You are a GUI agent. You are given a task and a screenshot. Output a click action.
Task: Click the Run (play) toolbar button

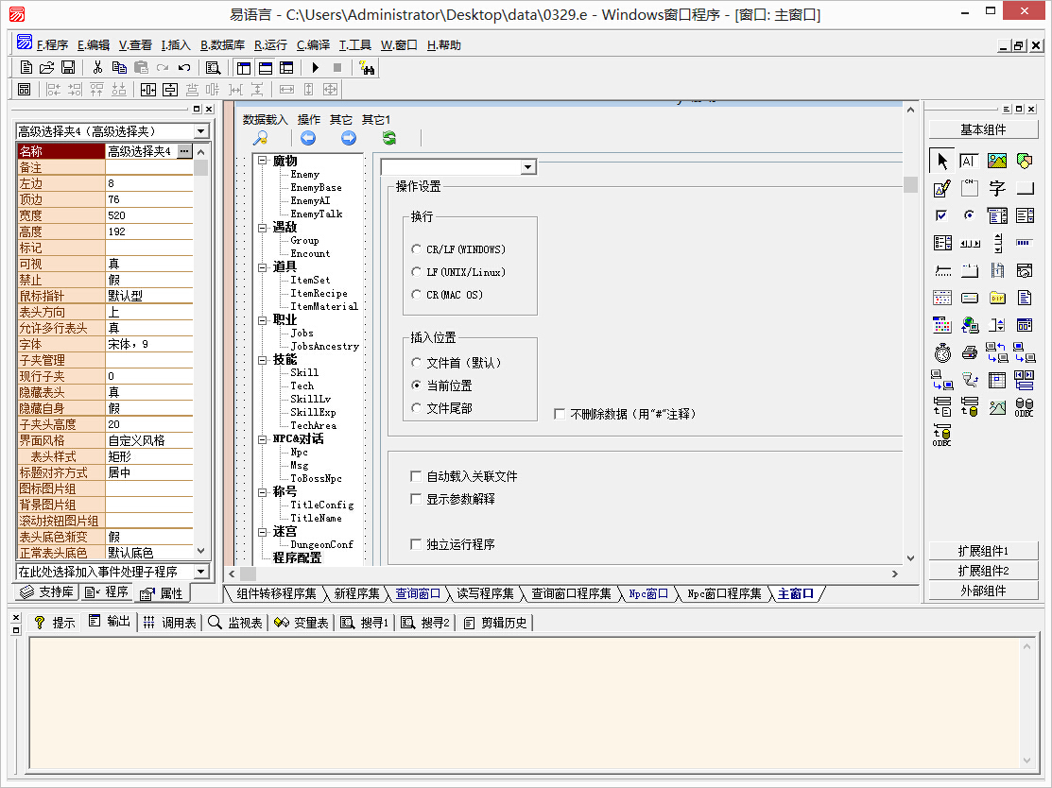pyautogui.click(x=315, y=67)
